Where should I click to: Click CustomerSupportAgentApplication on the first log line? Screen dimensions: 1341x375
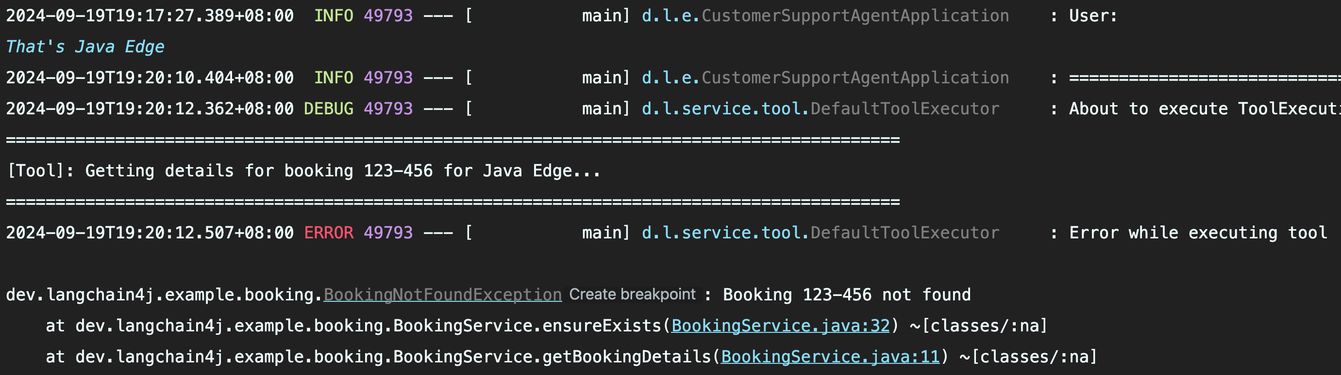[x=855, y=16]
